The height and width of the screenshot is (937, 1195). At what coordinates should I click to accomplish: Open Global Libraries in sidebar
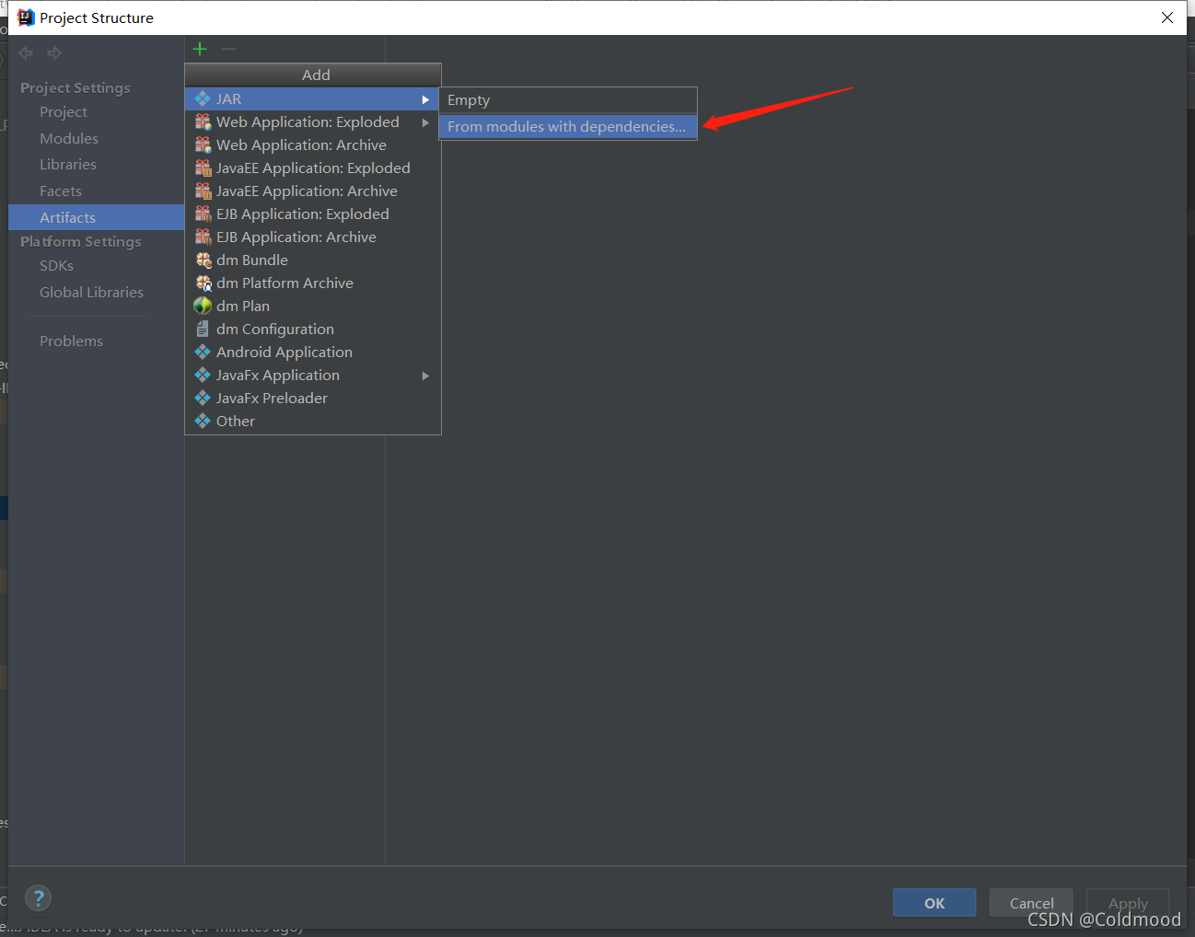pyautogui.click(x=91, y=292)
